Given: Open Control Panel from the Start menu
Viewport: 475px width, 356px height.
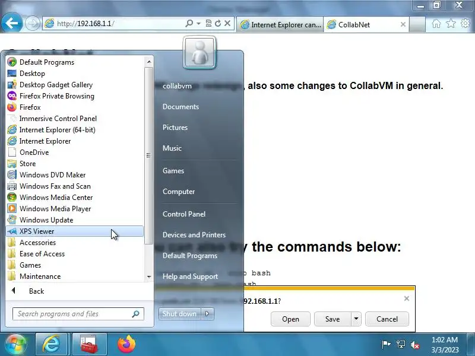Looking at the screenshot, I should [184, 214].
